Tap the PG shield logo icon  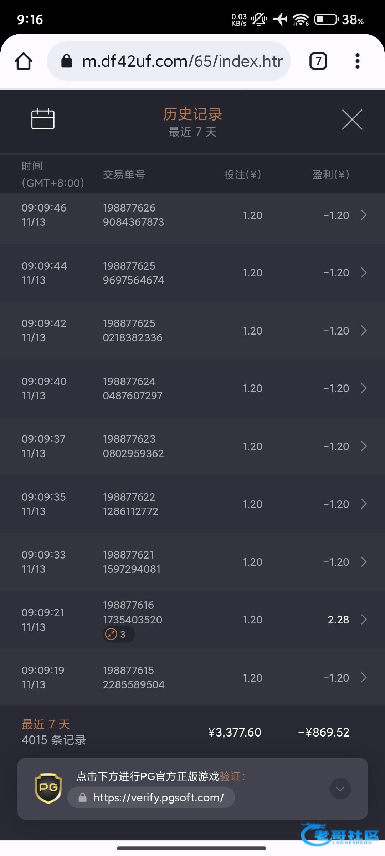point(48,788)
